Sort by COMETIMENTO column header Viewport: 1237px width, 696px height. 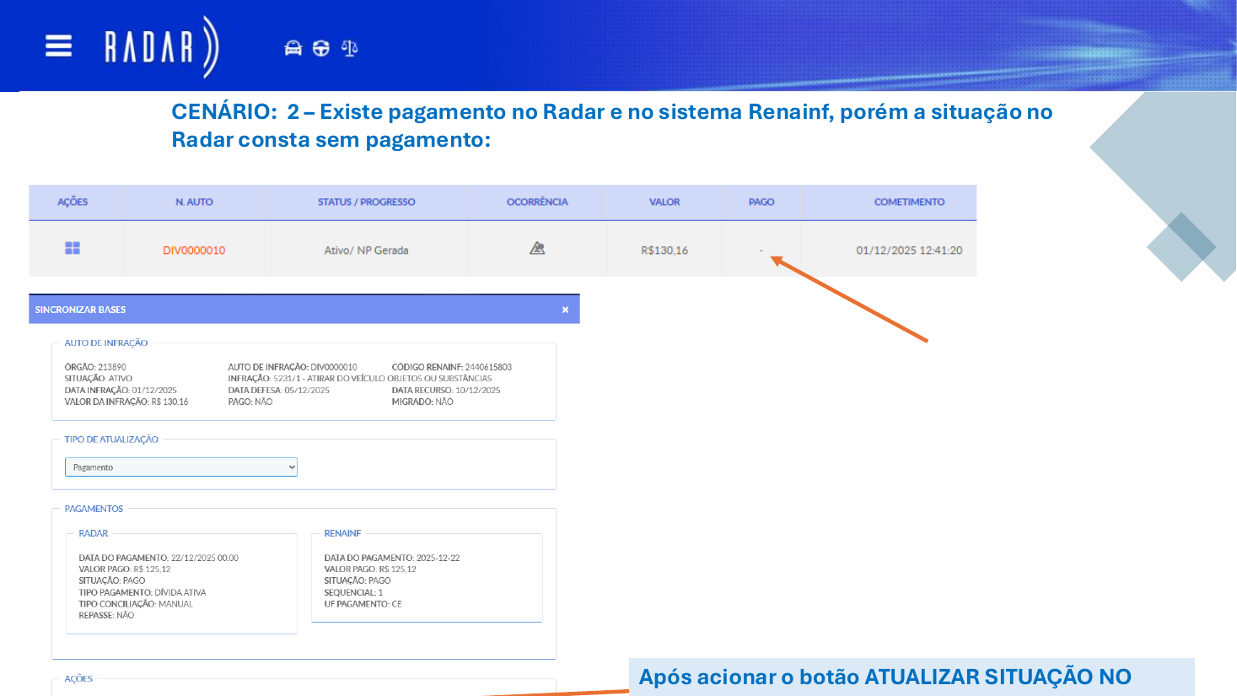(x=909, y=202)
